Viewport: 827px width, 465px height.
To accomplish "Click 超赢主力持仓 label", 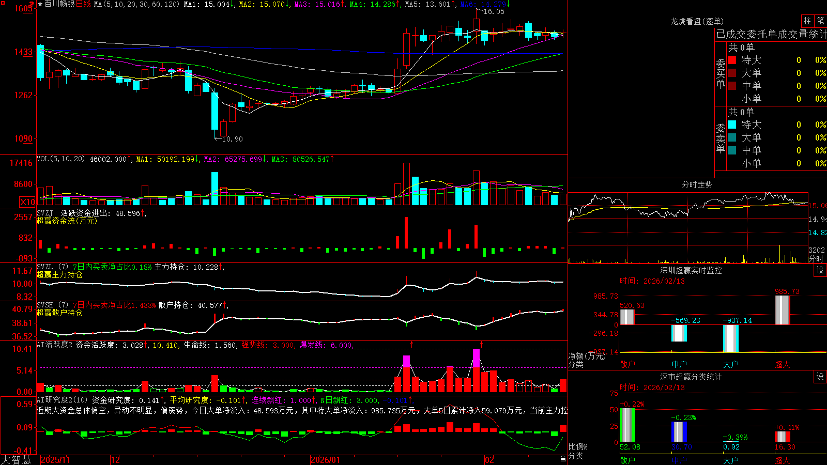I will (59, 275).
